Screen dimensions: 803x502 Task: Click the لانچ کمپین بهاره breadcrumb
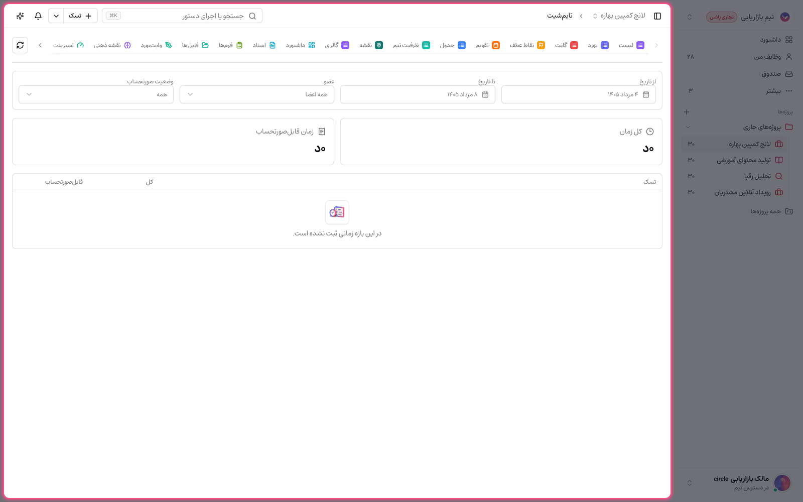pos(619,16)
